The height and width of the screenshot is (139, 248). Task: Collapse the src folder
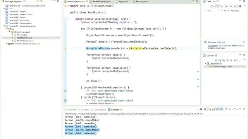(7, 29)
